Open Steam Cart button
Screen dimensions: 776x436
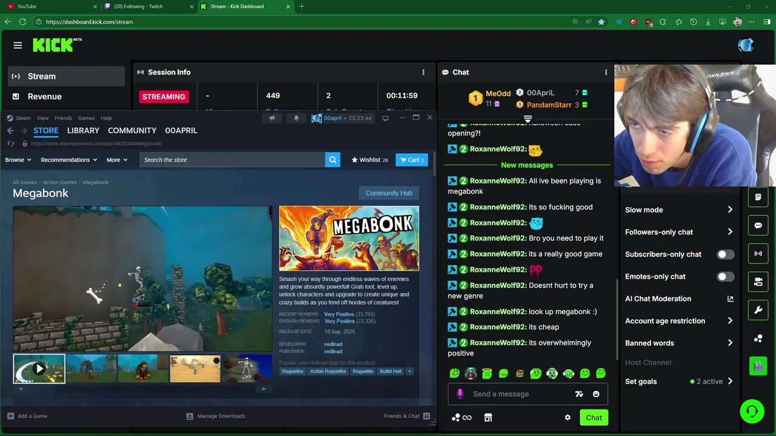coord(412,160)
